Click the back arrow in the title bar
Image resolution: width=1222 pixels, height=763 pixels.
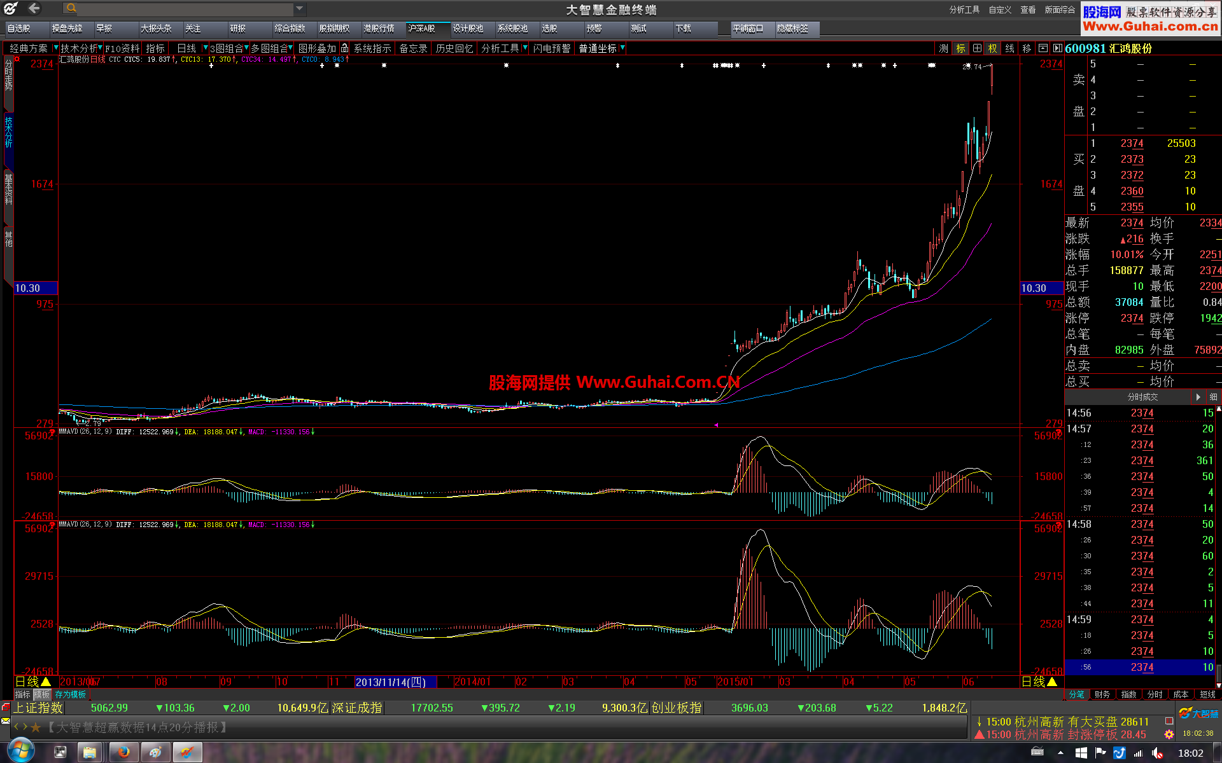tap(34, 8)
